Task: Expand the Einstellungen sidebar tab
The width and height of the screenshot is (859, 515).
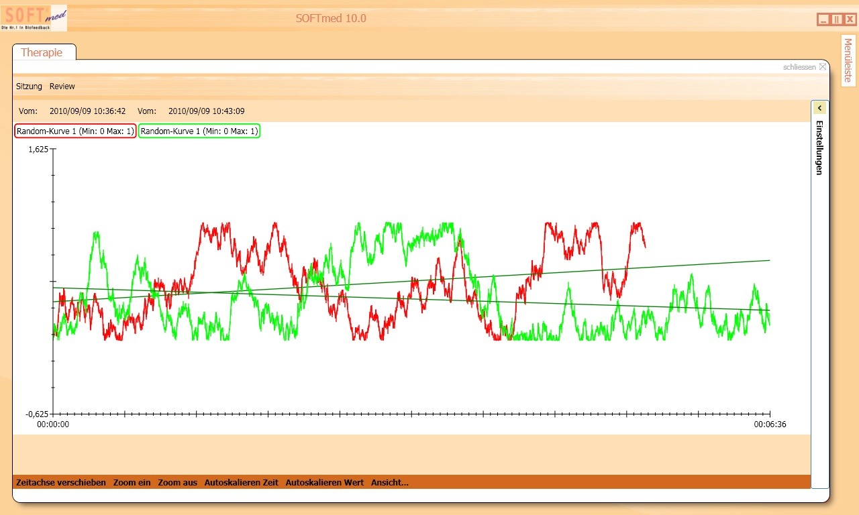Action: 819,149
